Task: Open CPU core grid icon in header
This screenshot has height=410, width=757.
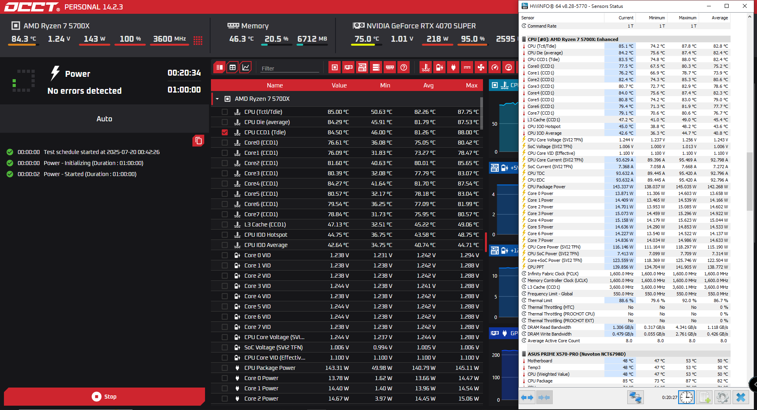Action: (198, 40)
